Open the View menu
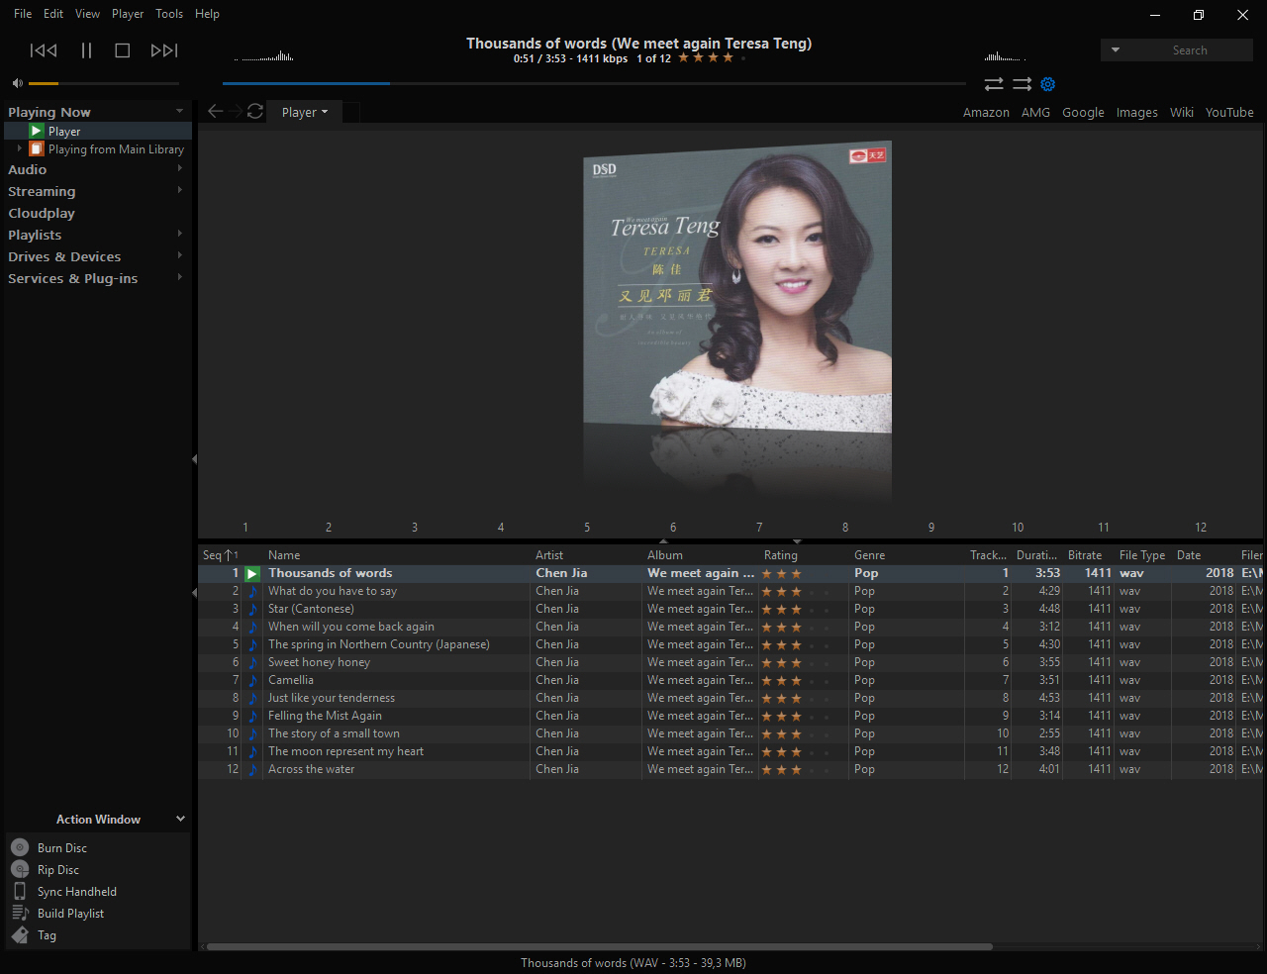Image resolution: width=1267 pixels, height=974 pixels. click(87, 14)
